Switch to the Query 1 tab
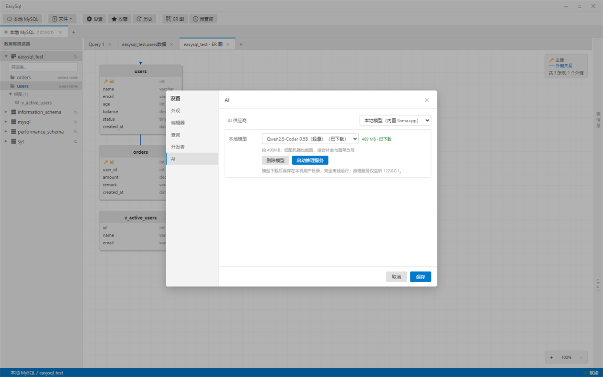 96,45
